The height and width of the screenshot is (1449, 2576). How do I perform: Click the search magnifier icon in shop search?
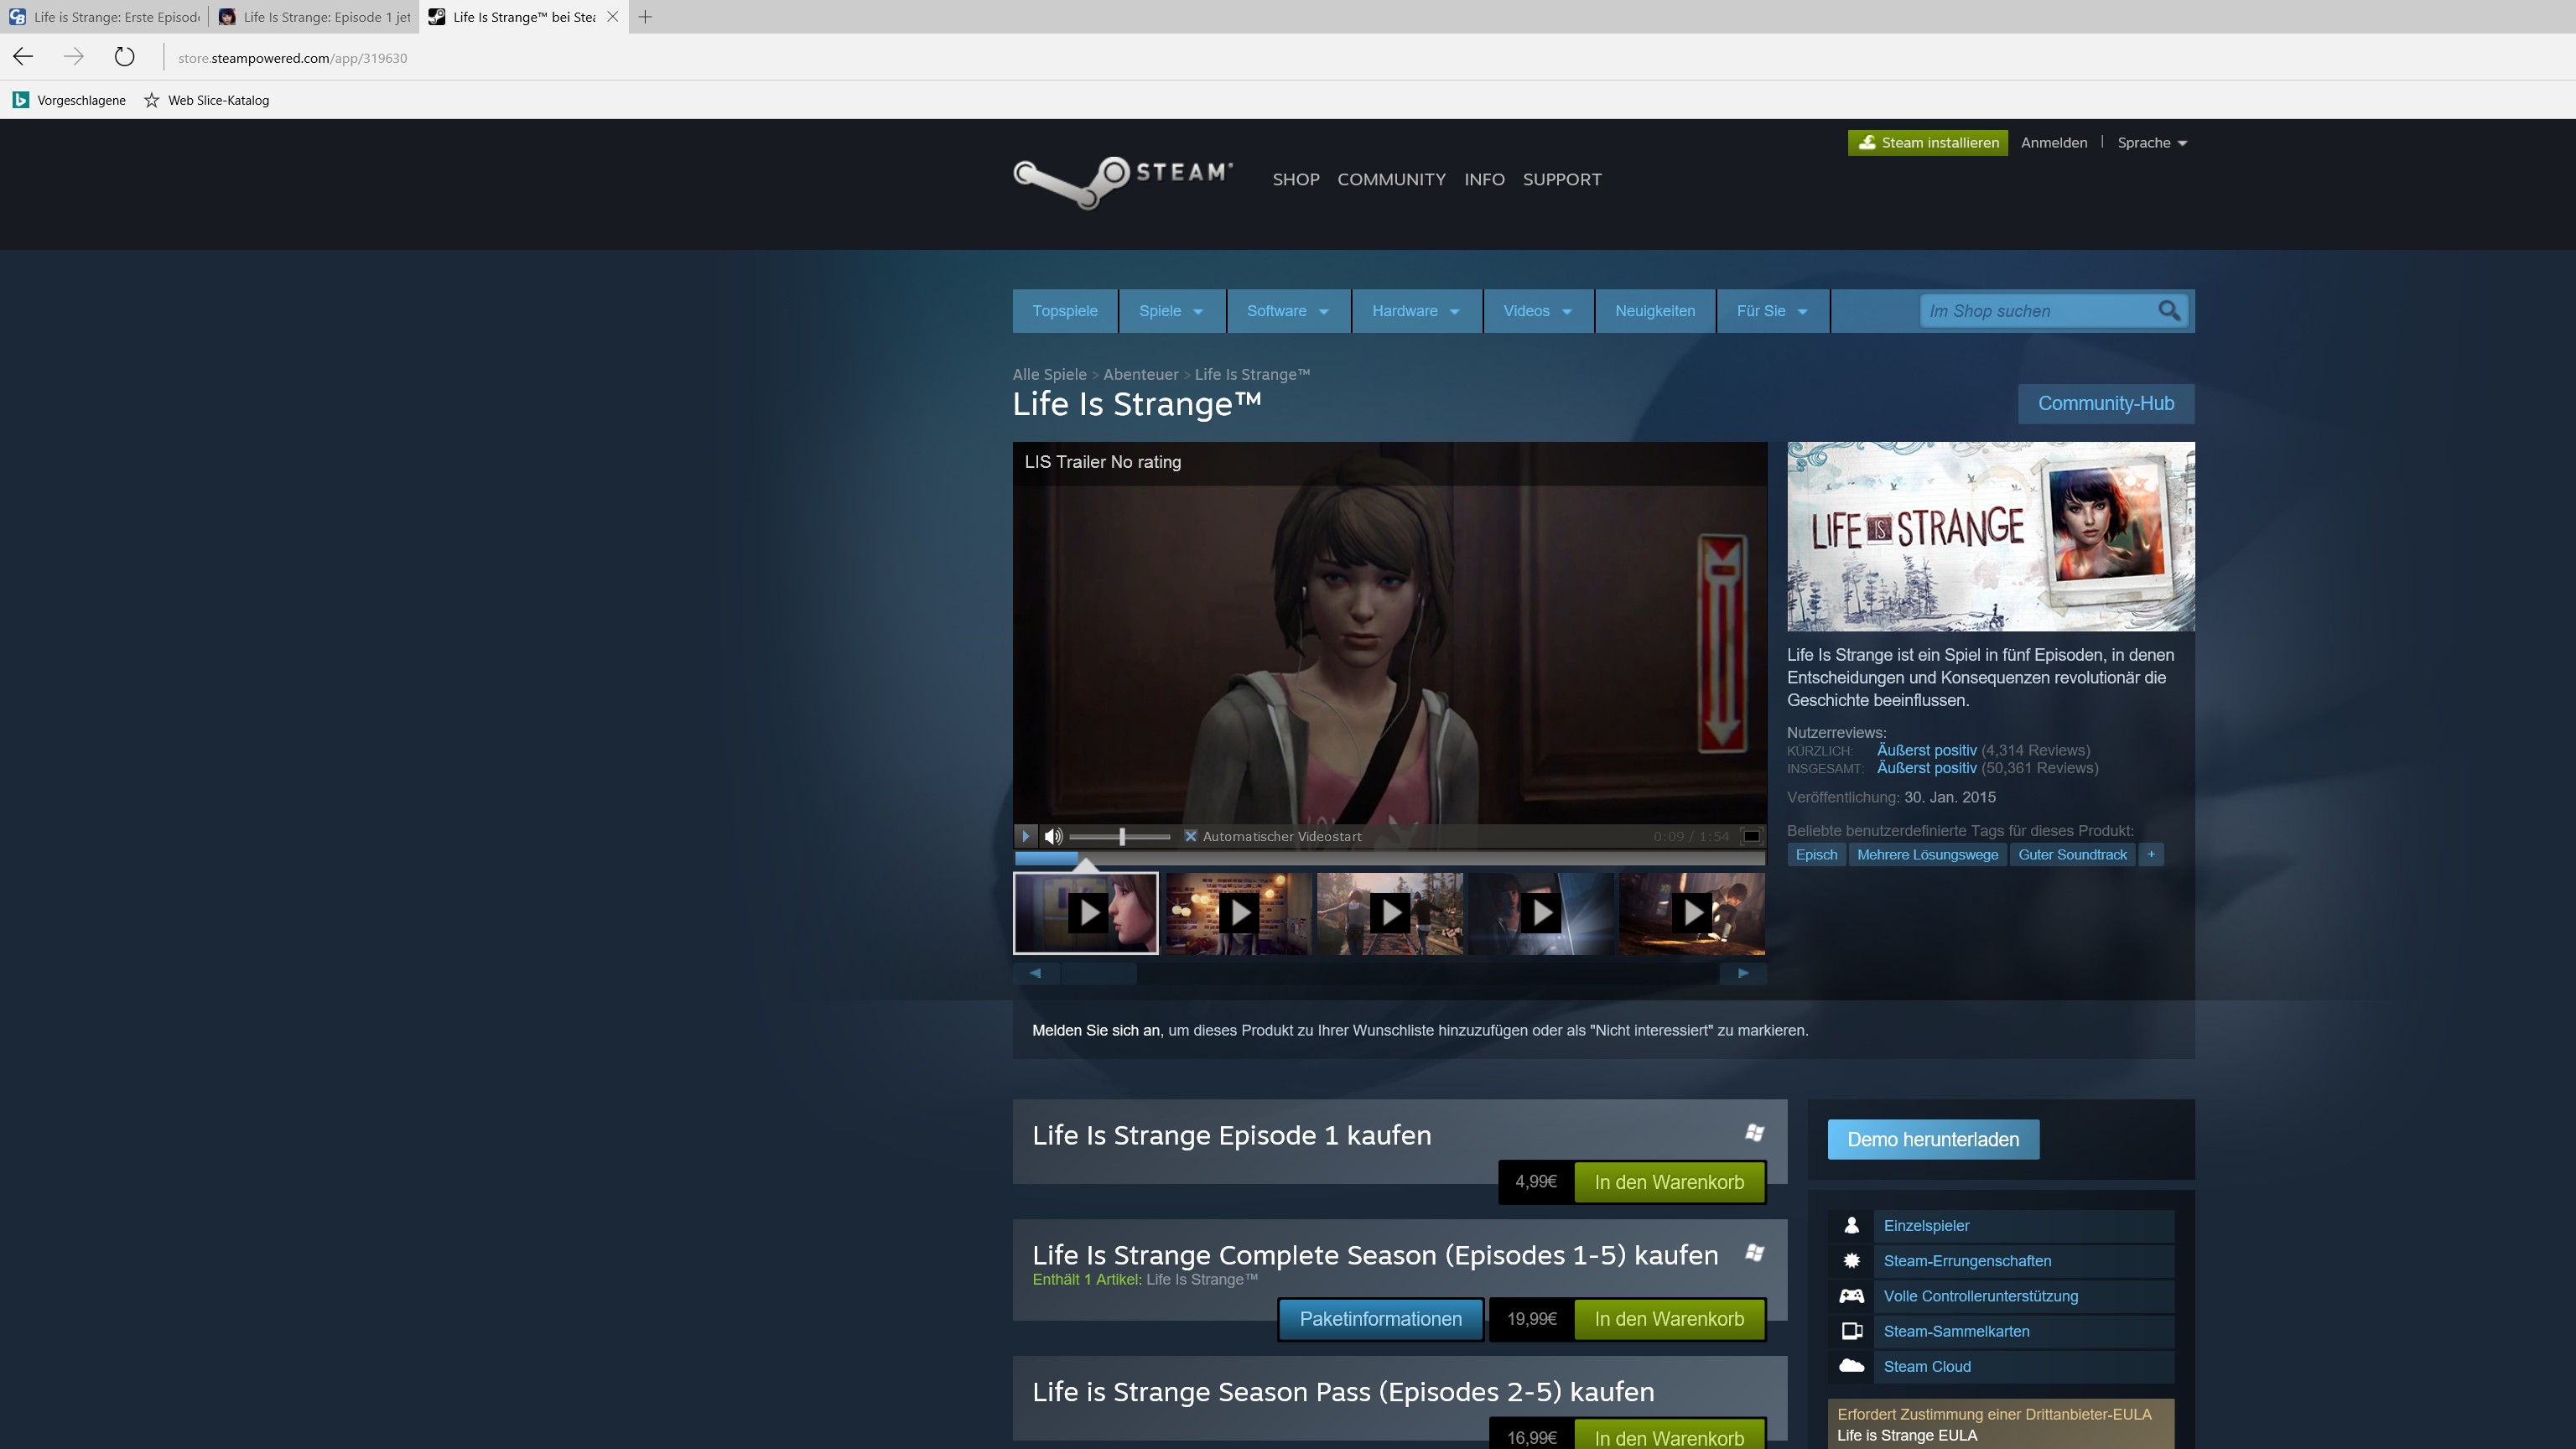pos(2168,311)
